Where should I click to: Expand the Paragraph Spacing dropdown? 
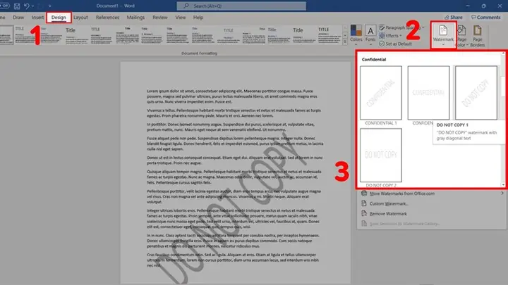pyautogui.click(x=404, y=27)
